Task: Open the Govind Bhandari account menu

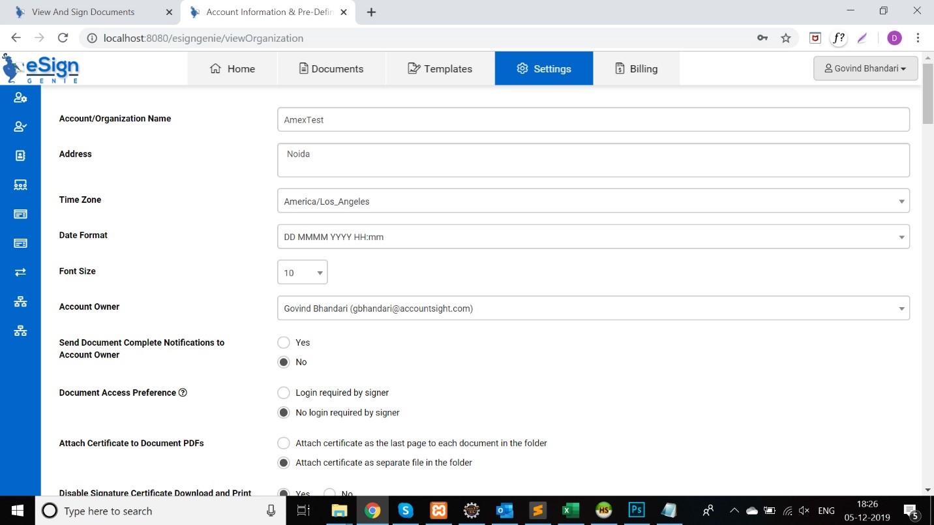Action: coord(865,68)
